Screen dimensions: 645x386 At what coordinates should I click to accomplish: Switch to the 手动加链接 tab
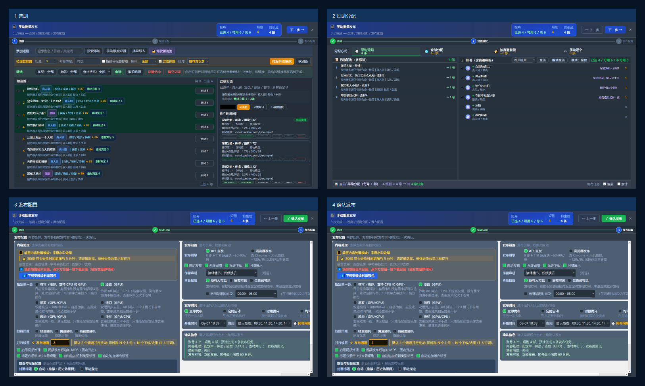(x=277, y=107)
